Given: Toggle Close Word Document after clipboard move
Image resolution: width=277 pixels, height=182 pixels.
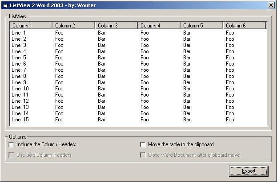Looking at the screenshot, I should (x=143, y=155).
